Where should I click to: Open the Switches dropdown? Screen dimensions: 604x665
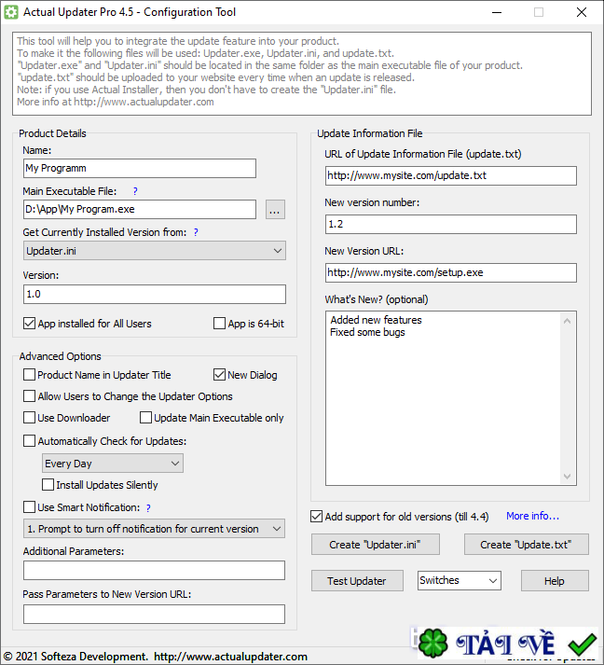tap(460, 581)
